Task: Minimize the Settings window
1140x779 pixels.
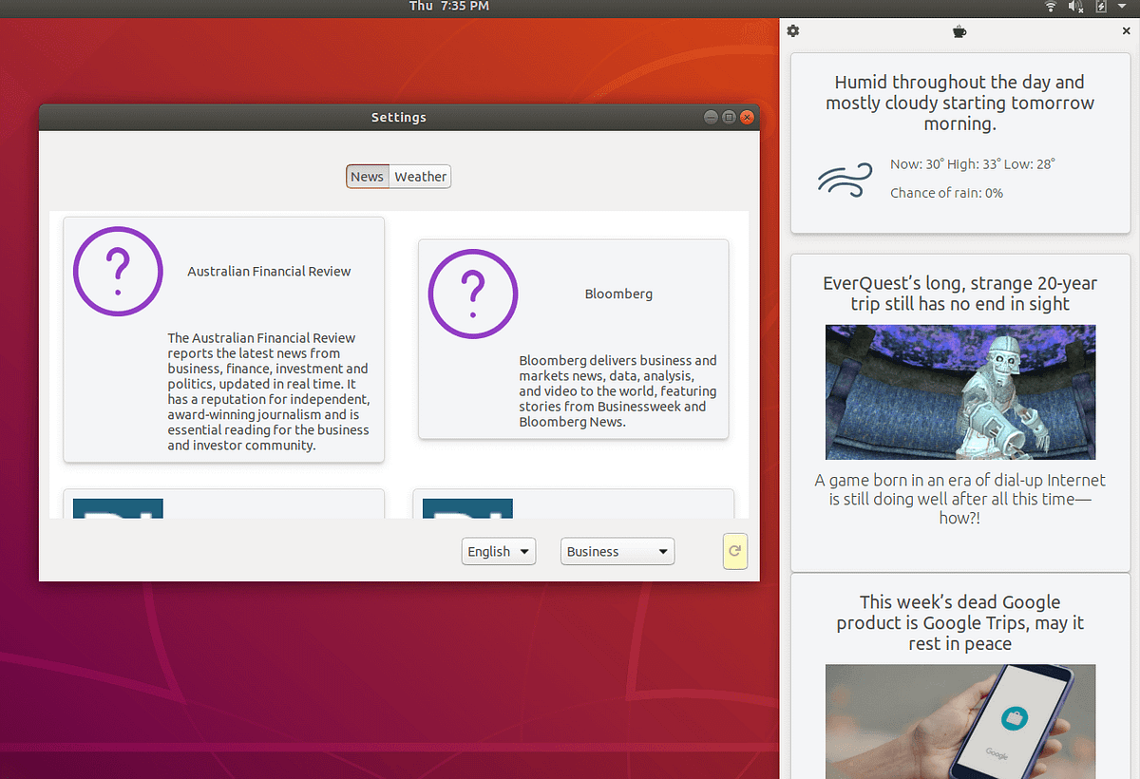Action: click(711, 117)
